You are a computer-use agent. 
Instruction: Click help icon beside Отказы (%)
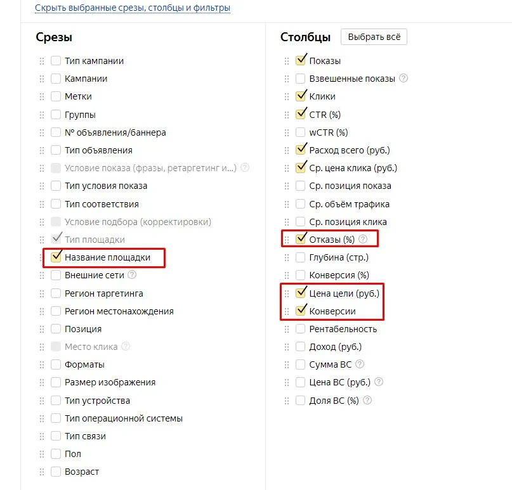click(363, 239)
